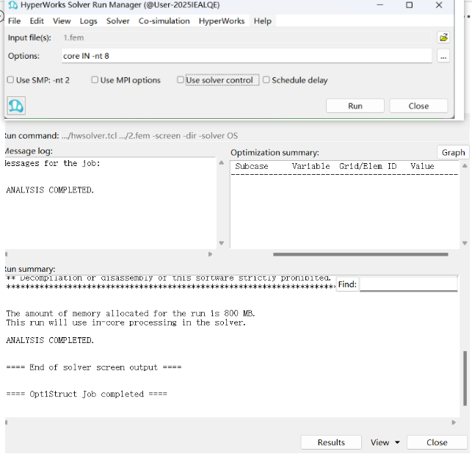Screen dimensions: 472x454
Task: Click Close button beside Run
Action: 418,106
